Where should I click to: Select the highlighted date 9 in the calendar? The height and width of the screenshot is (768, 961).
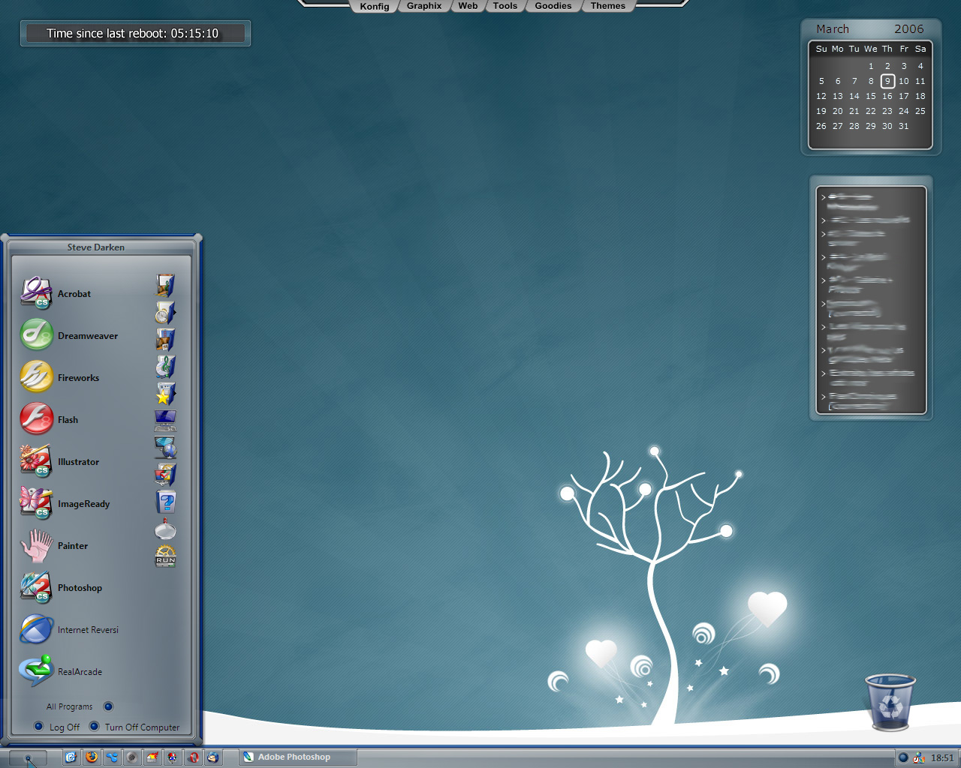887,81
